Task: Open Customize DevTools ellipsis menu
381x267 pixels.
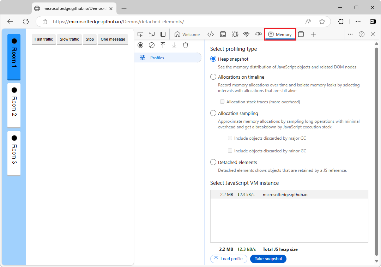Action: coord(350,34)
